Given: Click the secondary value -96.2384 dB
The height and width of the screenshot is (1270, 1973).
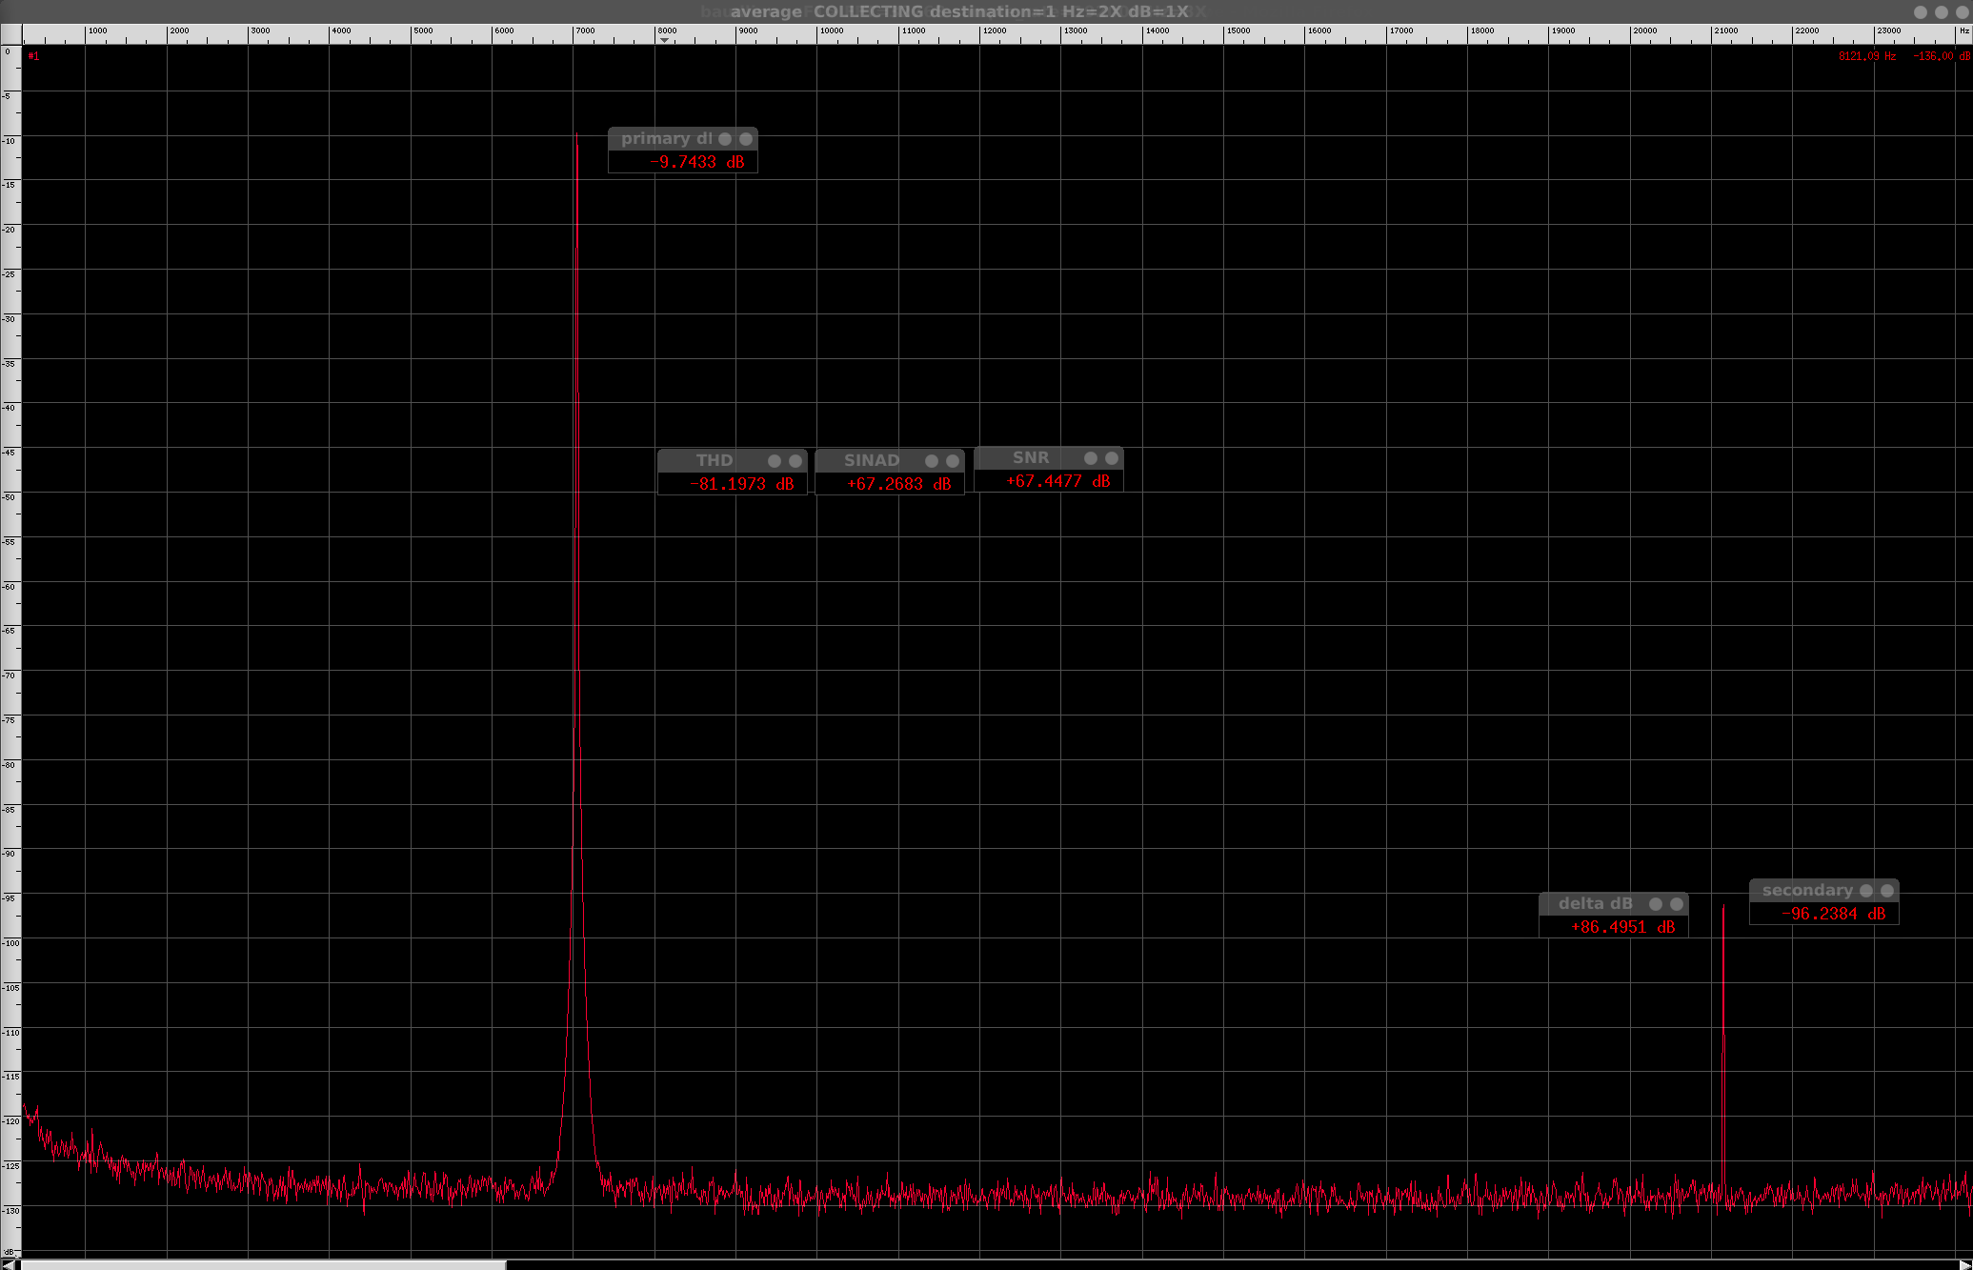Looking at the screenshot, I should (x=1833, y=915).
